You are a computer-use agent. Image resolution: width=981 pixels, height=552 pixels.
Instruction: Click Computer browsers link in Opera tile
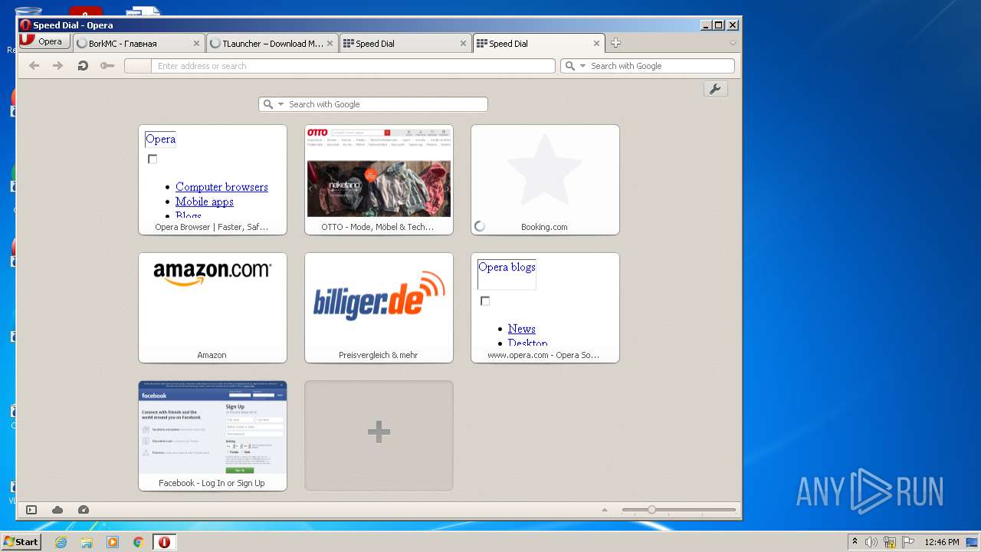[221, 187]
